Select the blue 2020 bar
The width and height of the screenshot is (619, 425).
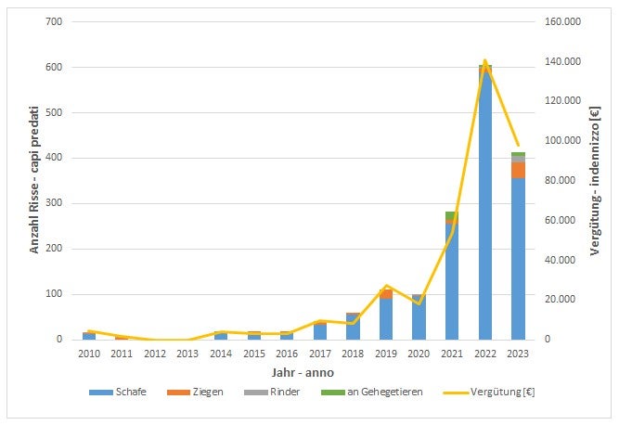[419, 317]
